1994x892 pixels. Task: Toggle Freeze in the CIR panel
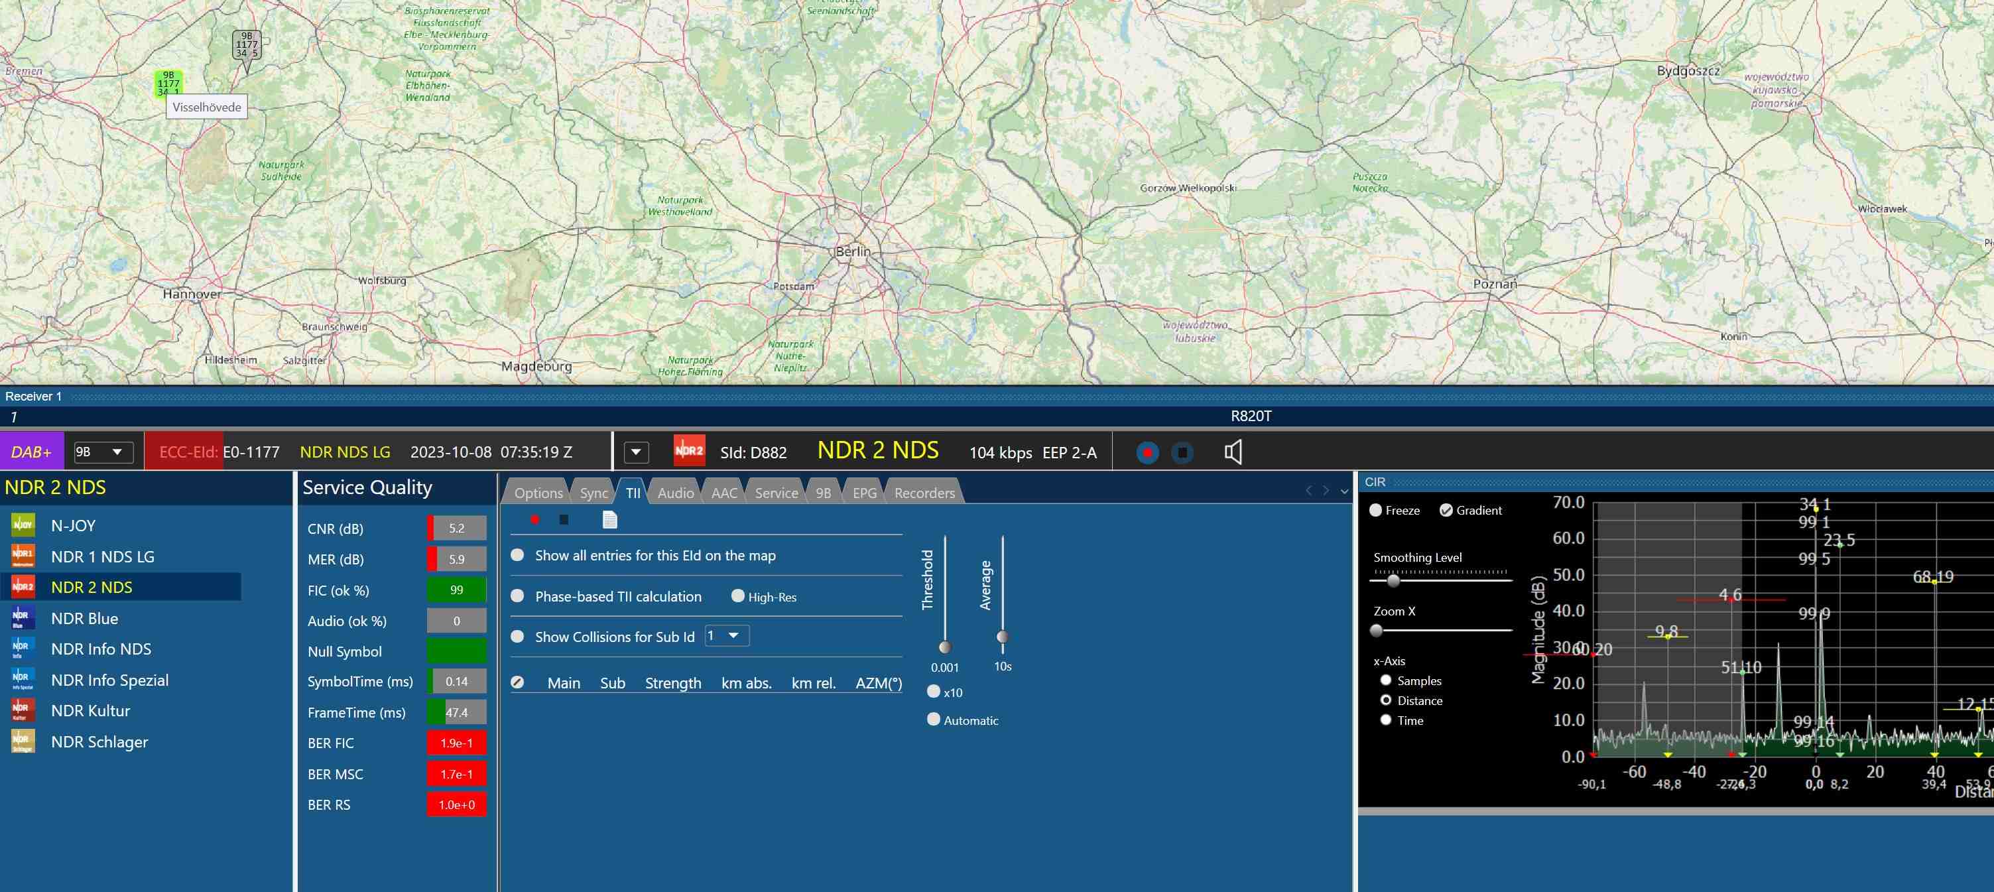point(1375,510)
